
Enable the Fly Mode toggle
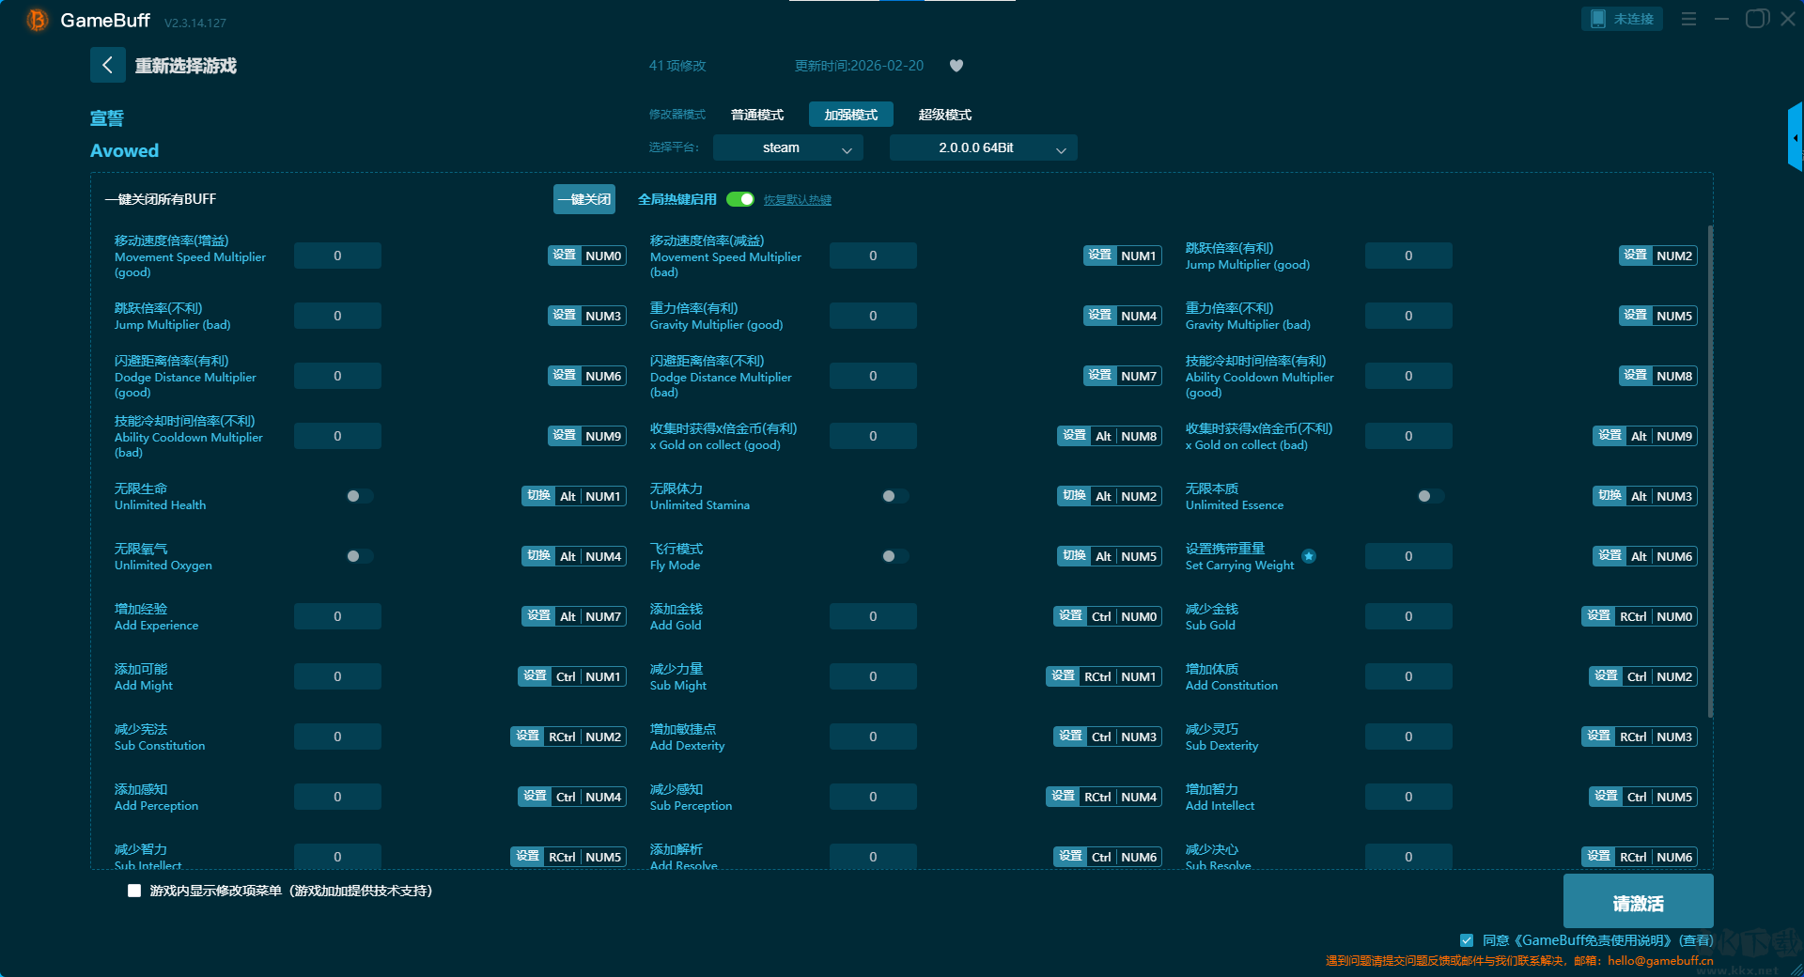click(x=894, y=556)
